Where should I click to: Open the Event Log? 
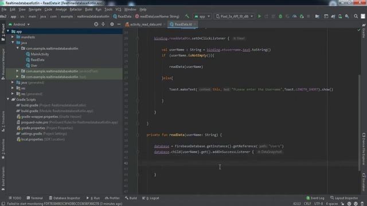[315, 198]
